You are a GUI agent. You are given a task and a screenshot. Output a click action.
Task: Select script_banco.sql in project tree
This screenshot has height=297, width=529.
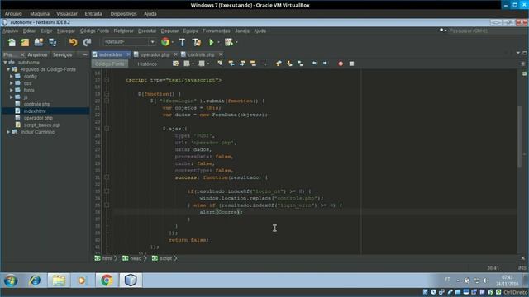pyautogui.click(x=41, y=125)
